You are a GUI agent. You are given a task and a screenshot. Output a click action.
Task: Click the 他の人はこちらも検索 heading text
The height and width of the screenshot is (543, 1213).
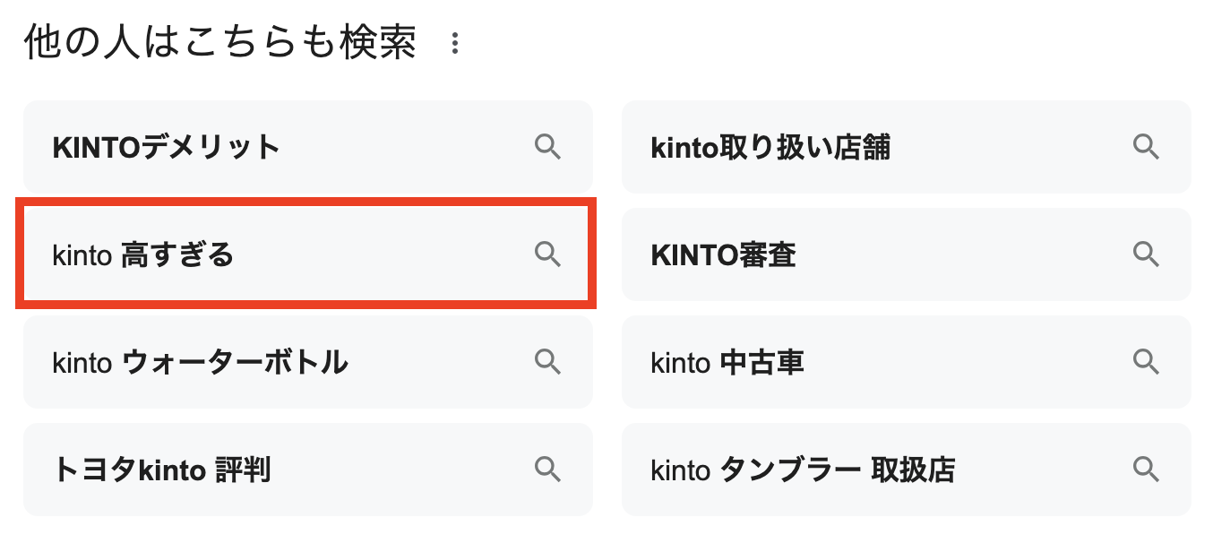220,43
